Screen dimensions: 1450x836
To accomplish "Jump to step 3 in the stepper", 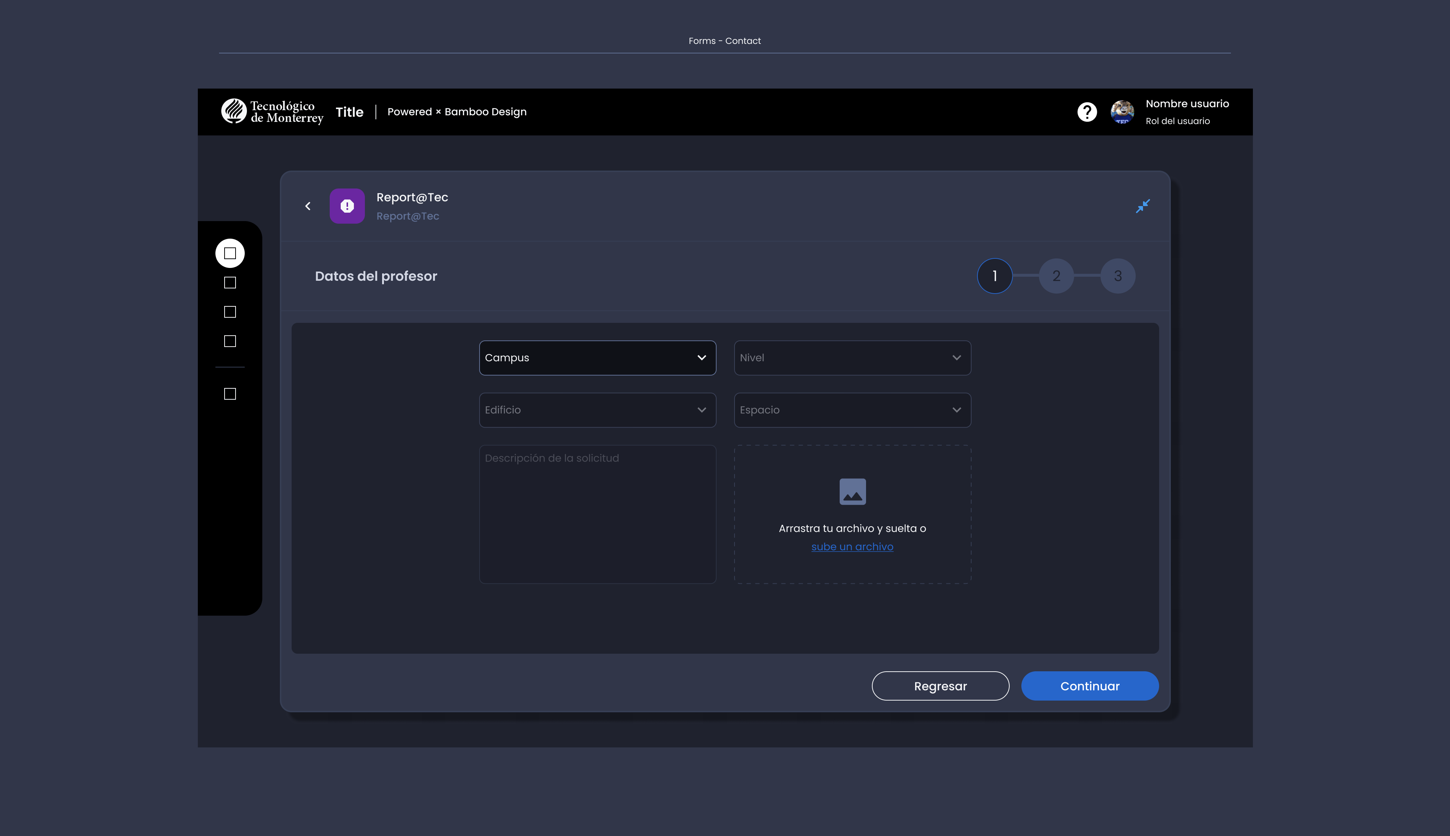I will click(1117, 276).
